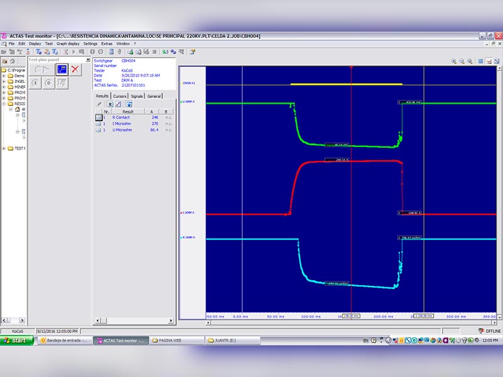
Task: Click the zoom in magnifier above graph
Action: 454,61
